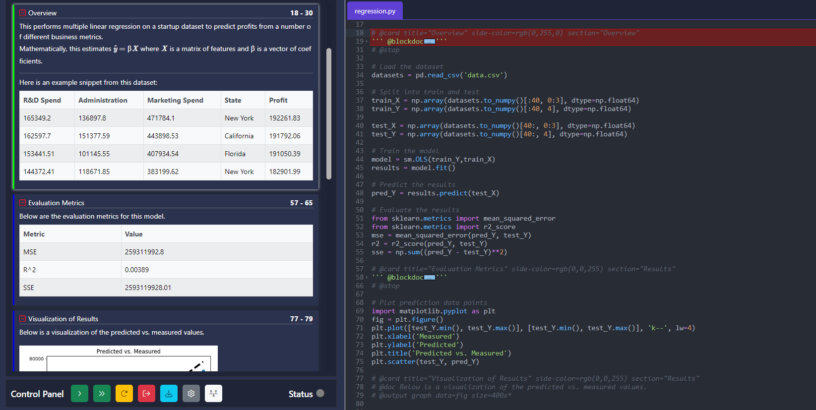816x410 pixels.
Task: Click the 'sm.OLS(train_Y,train_X)' code line
Action: pos(433,160)
